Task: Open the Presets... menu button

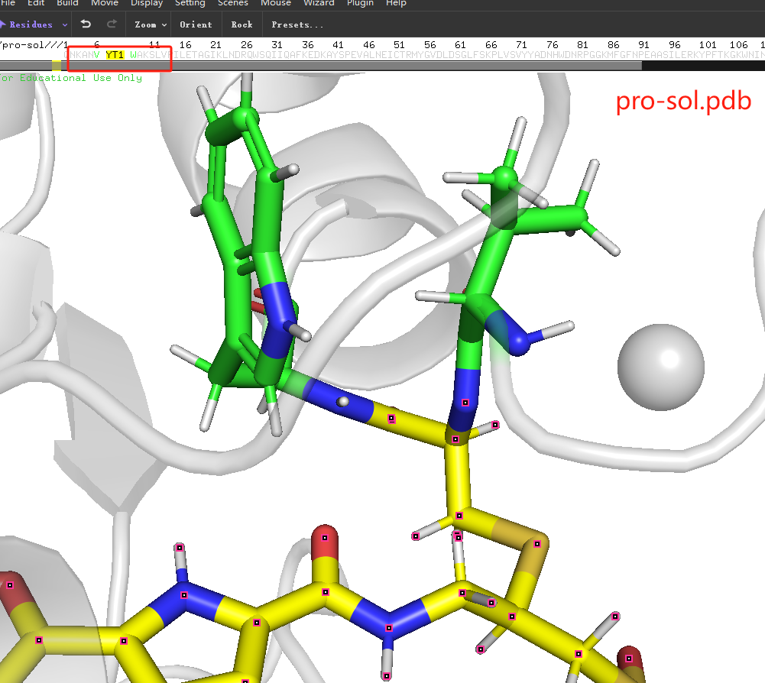Action: [297, 24]
